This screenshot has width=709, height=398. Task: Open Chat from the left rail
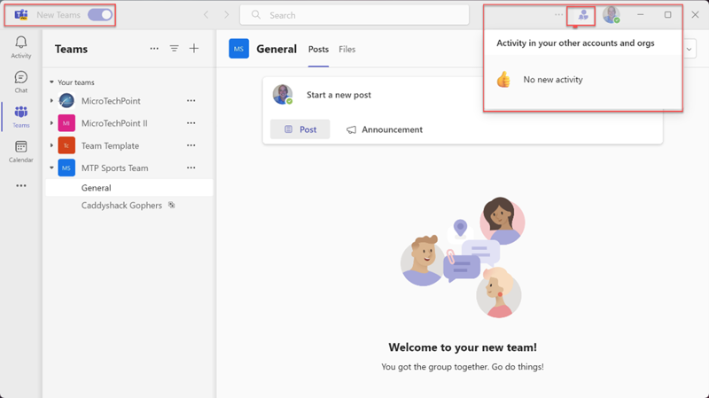20,82
